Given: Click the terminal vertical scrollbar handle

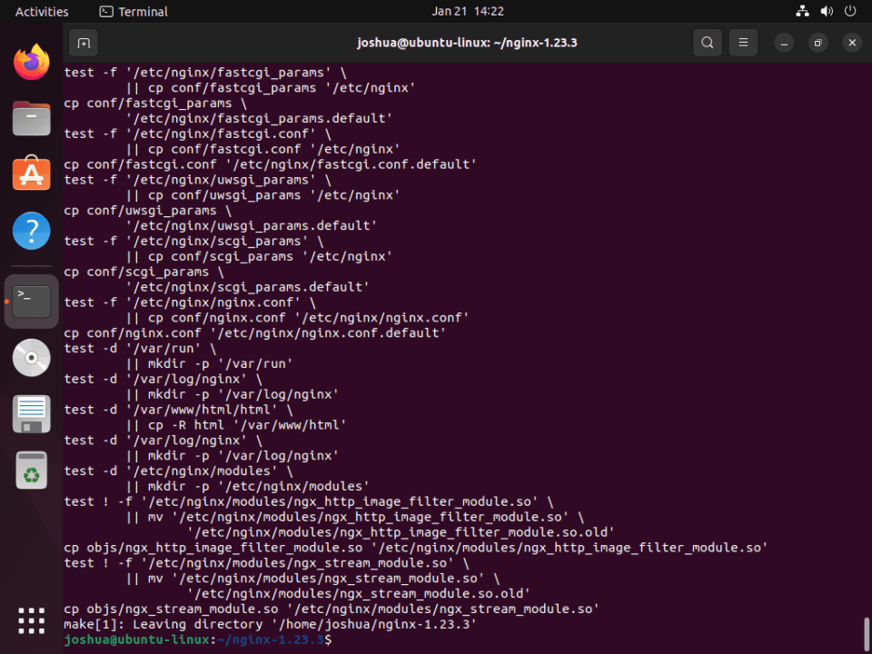Looking at the screenshot, I should (866, 633).
